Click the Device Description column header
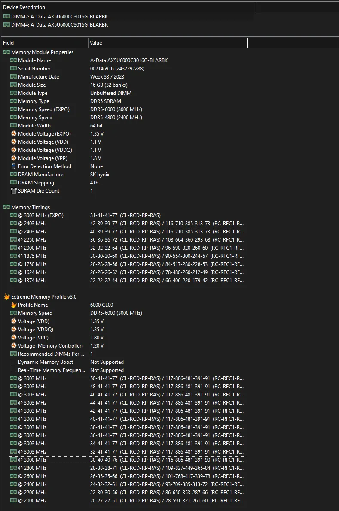Screen dimensions: 339x511 [128, 7]
